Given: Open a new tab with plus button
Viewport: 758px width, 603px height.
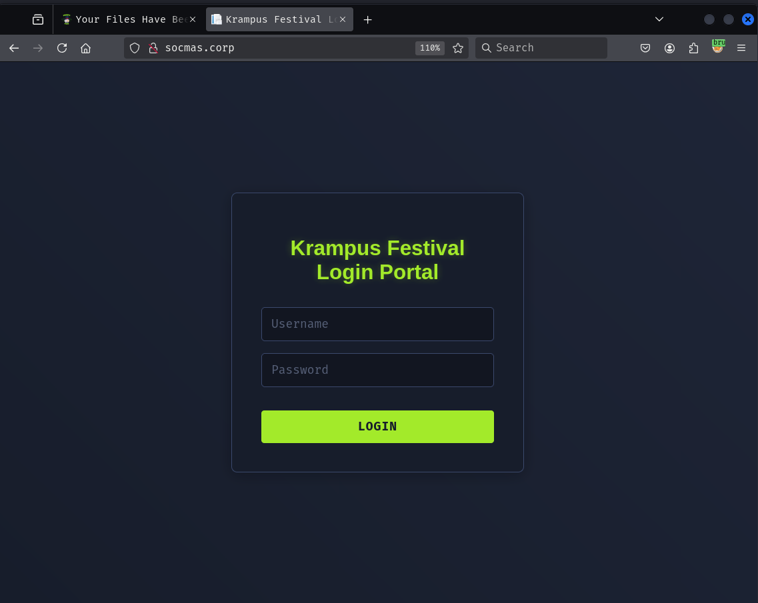Looking at the screenshot, I should coord(367,19).
